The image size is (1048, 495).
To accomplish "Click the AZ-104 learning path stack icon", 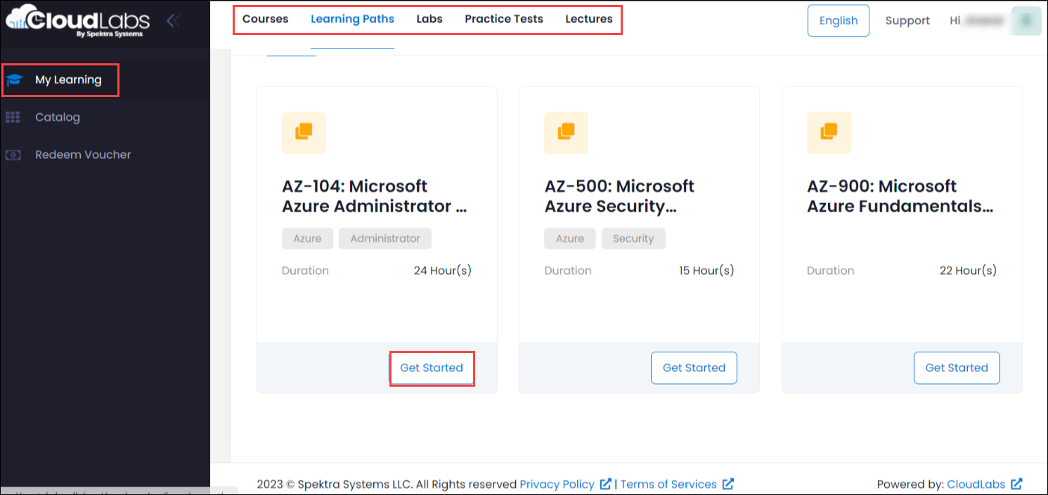I will click(x=304, y=132).
